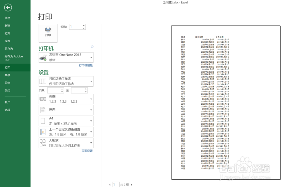Increase the starting page number
This screenshot has width=286, height=187.
pos(62,89)
